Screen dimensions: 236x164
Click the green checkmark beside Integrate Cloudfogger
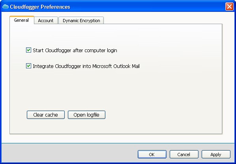pos(28,66)
